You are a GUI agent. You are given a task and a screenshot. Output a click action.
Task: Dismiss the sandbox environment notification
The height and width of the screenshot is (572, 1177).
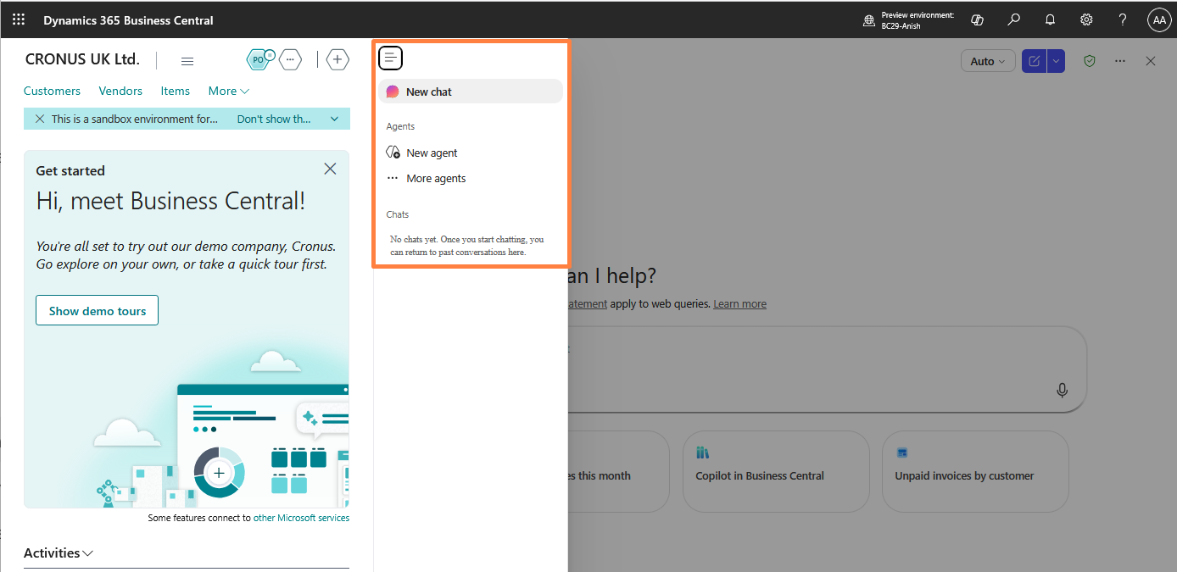(40, 119)
